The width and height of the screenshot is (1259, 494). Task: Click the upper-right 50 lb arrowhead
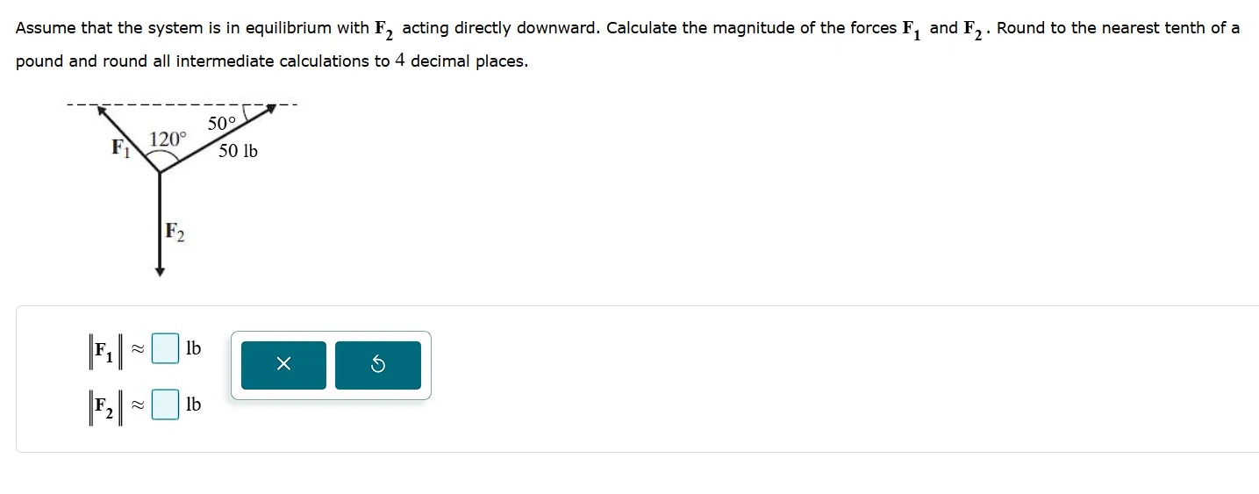(271, 107)
